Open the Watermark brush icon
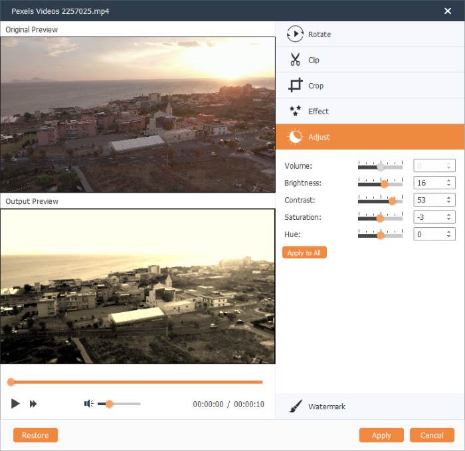 tap(296, 406)
